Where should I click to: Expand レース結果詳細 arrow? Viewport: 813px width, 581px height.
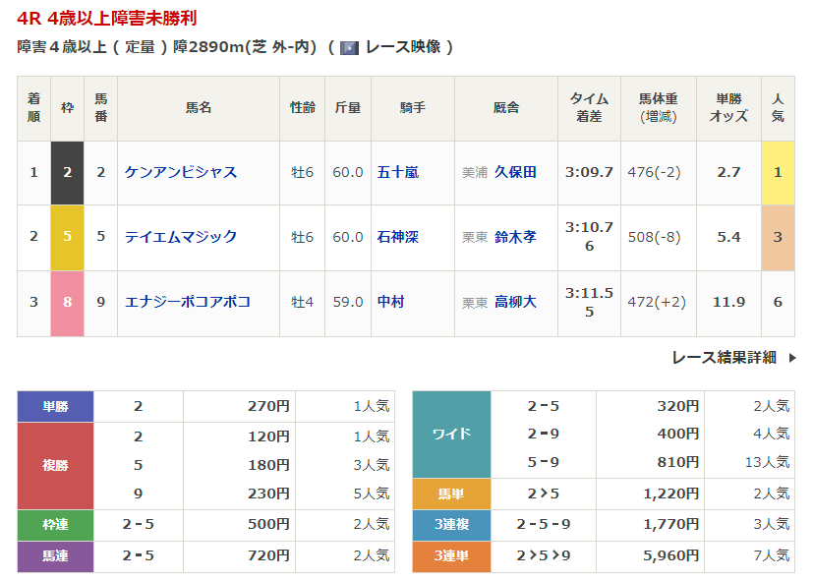point(792,358)
